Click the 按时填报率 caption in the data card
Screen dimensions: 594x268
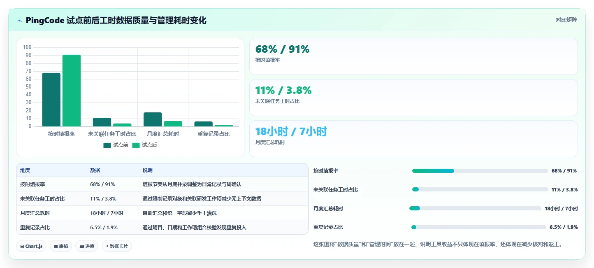point(267,60)
